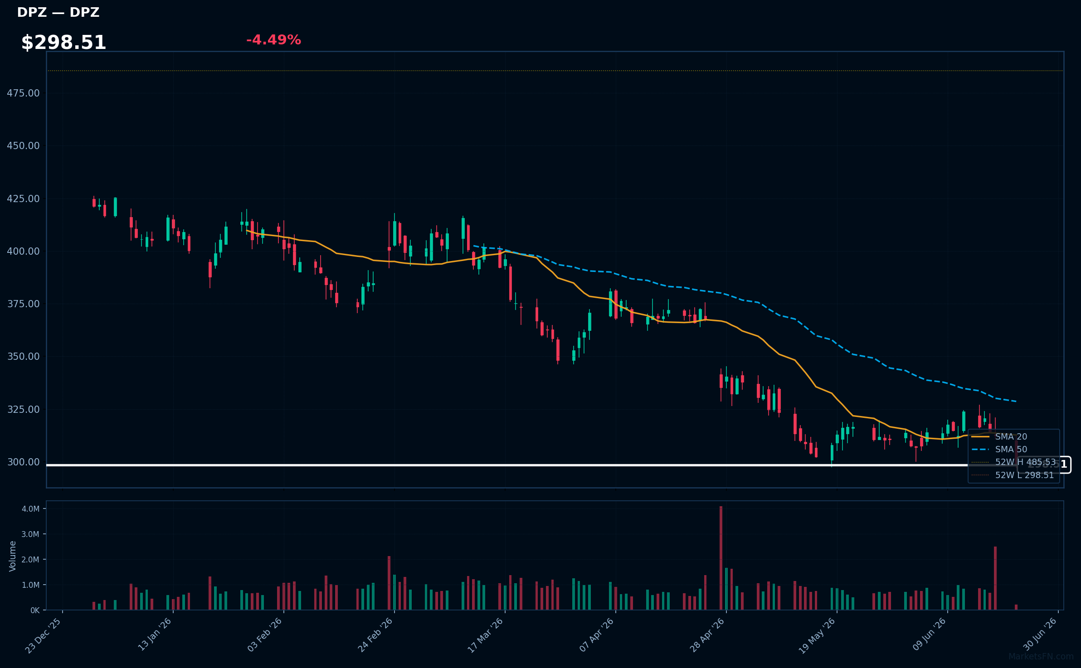Click the 350.00 price axis label
1081x668 pixels.
coord(23,356)
